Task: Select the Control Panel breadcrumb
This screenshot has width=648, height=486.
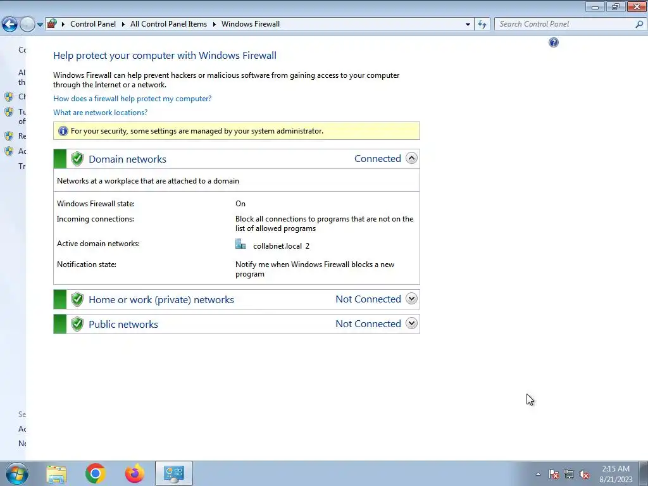Action: (x=93, y=24)
